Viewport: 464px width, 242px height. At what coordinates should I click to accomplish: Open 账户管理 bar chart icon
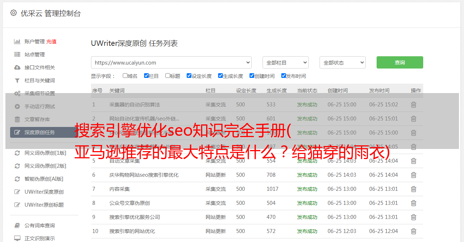point(17,41)
